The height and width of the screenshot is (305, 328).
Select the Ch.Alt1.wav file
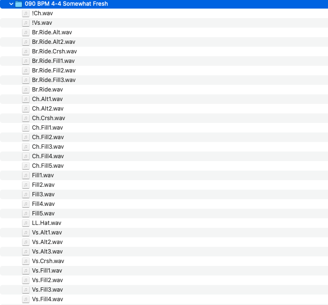[x=47, y=99]
